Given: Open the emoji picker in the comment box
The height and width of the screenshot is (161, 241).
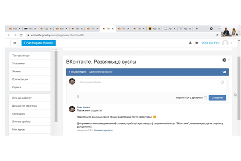Looking at the screenshot, I should click(x=222, y=82).
